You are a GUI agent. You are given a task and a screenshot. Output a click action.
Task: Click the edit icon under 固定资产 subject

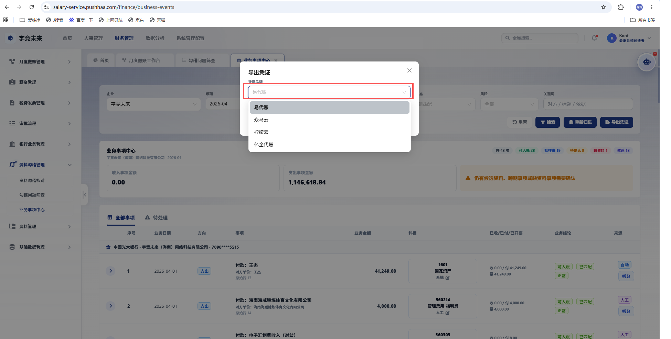pos(447,278)
